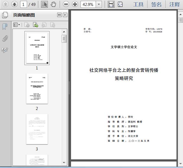183x168 pixels.
Task: Select page 2 thumbnail
Action: point(37,89)
